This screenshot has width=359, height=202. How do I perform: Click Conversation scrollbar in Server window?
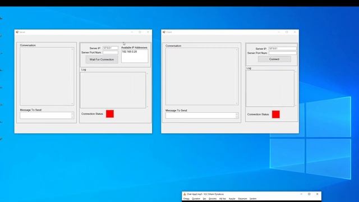tap(72, 76)
